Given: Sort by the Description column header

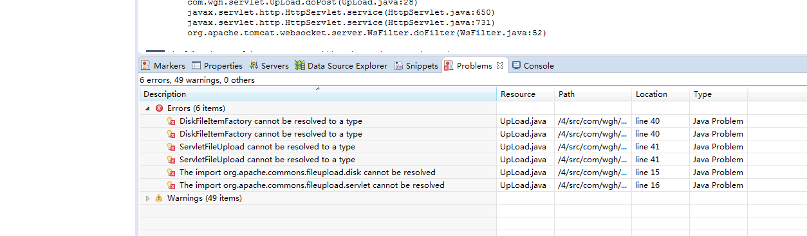Looking at the screenshot, I should click(318, 94).
